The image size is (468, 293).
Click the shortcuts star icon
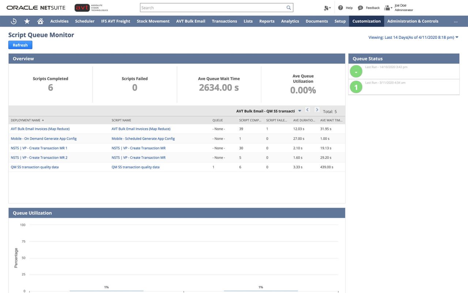tap(27, 21)
